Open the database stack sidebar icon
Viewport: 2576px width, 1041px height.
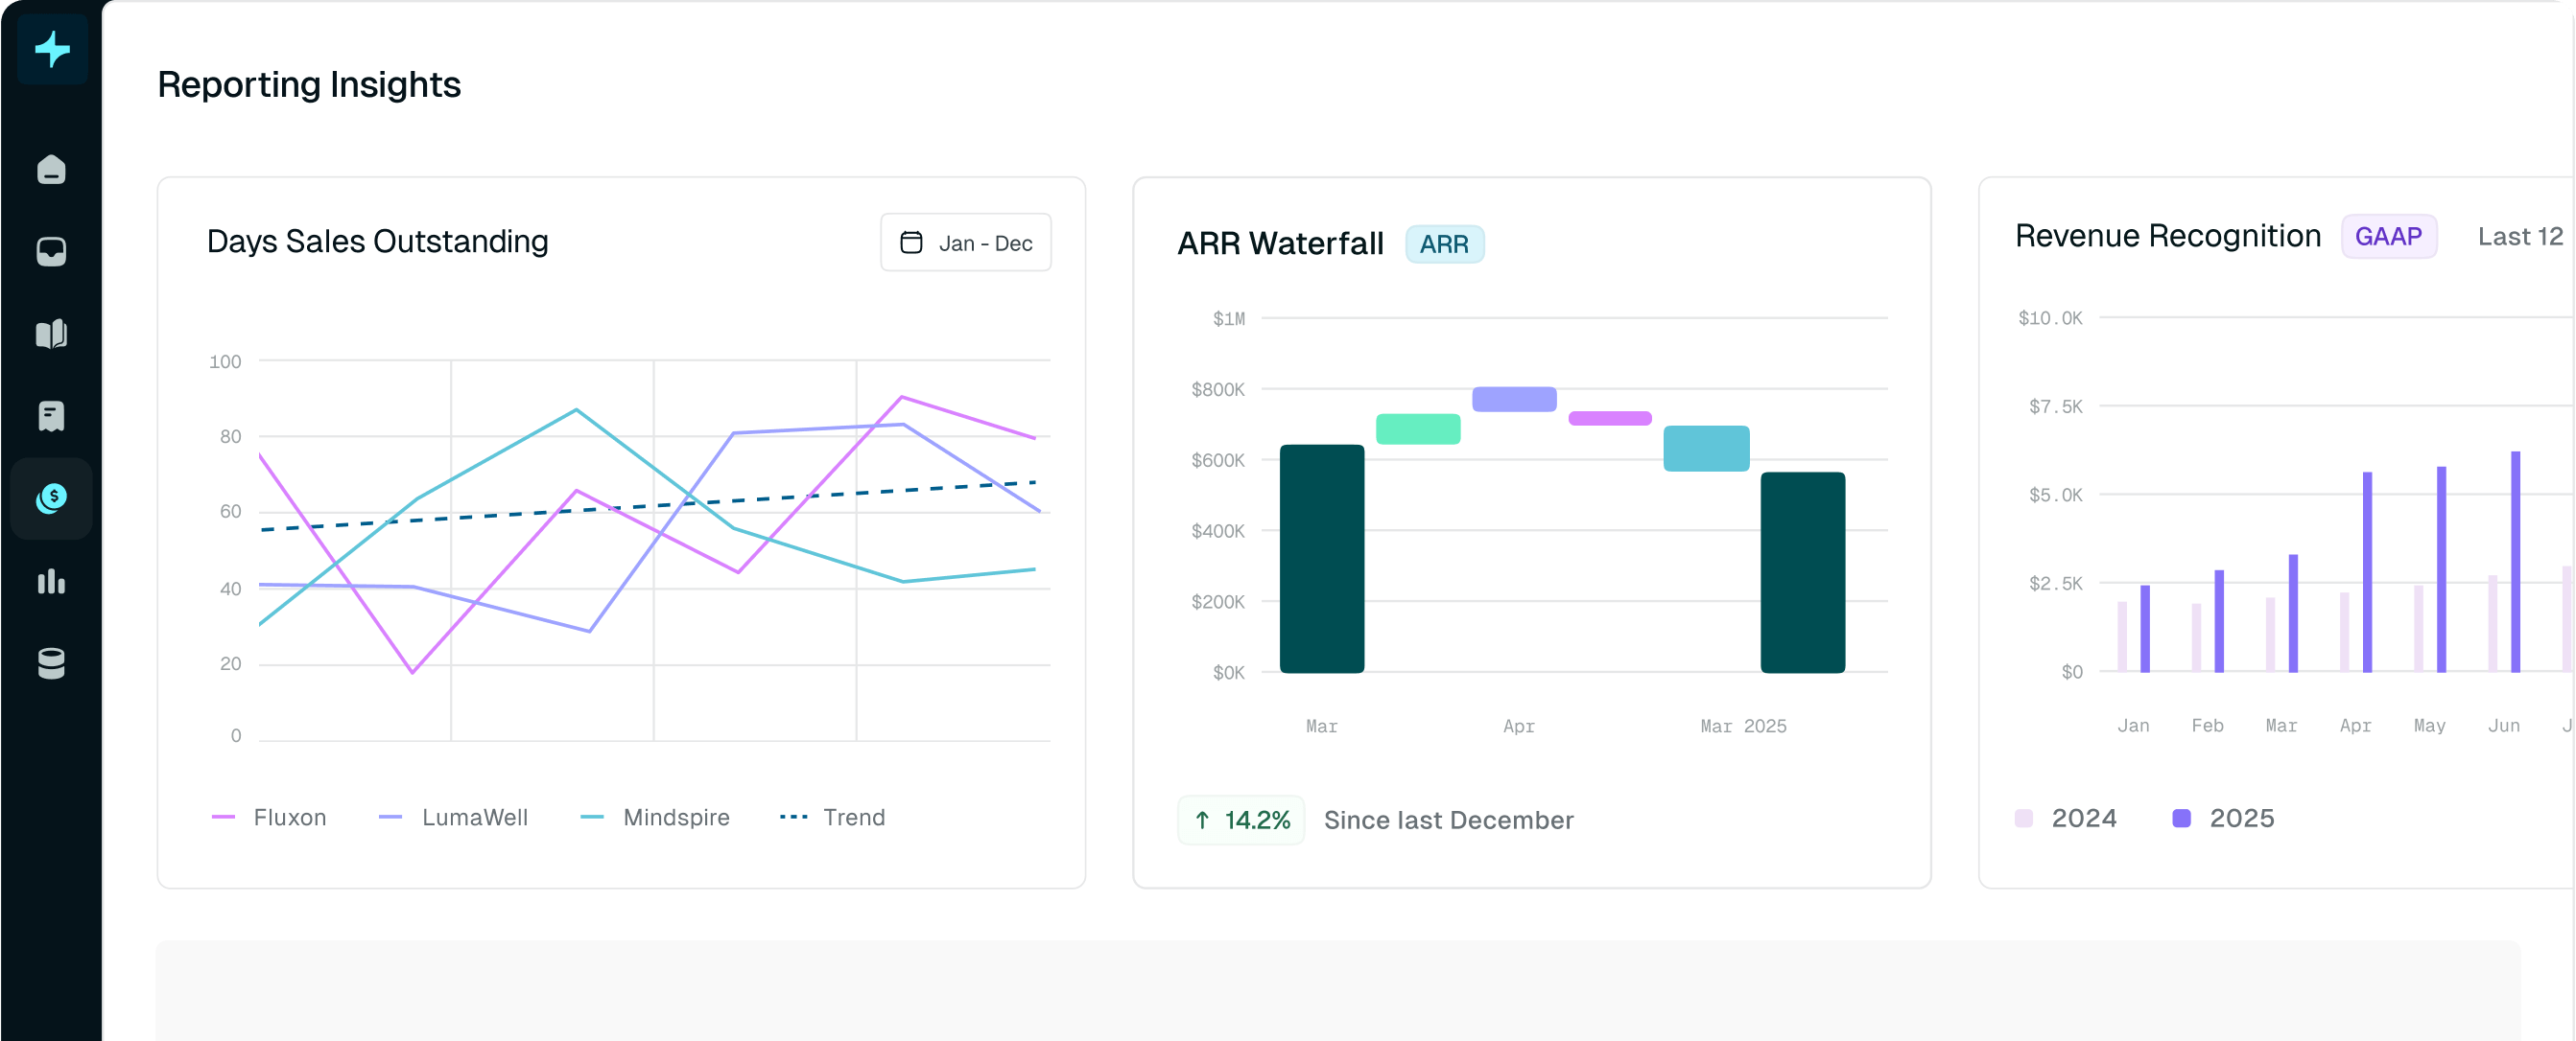(51, 662)
